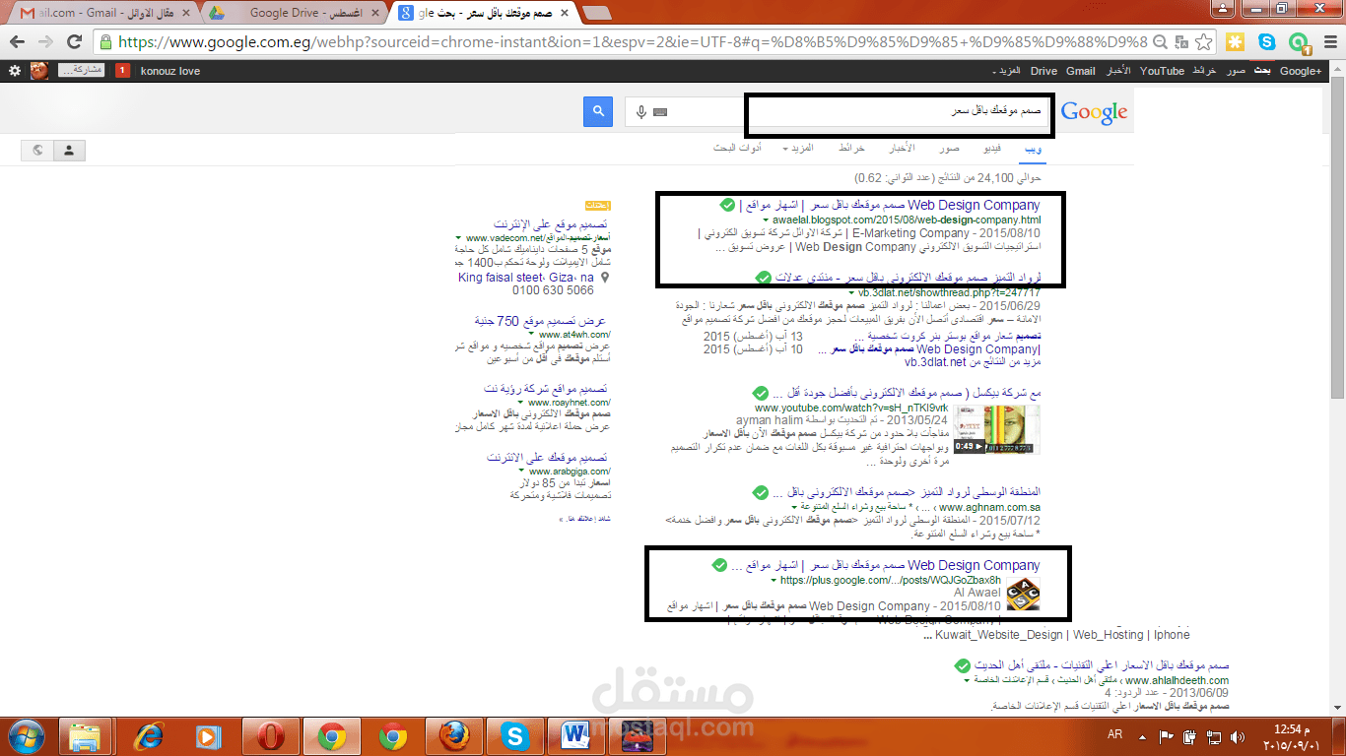Open the red notifications badge showing 1
This screenshot has height=756, width=1346.
coord(122,71)
